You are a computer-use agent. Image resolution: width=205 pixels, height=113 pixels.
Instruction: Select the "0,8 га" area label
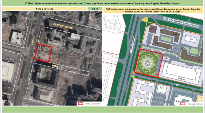pos(93,9)
